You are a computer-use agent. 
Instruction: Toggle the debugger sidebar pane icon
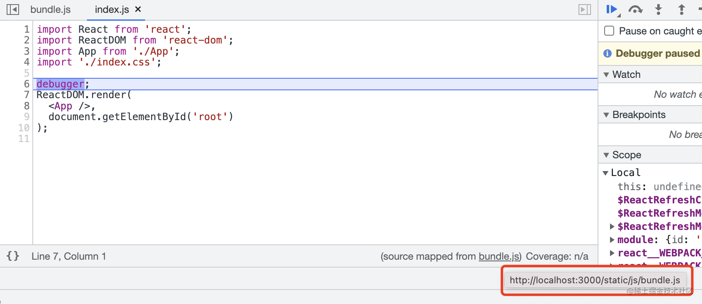[584, 10]
